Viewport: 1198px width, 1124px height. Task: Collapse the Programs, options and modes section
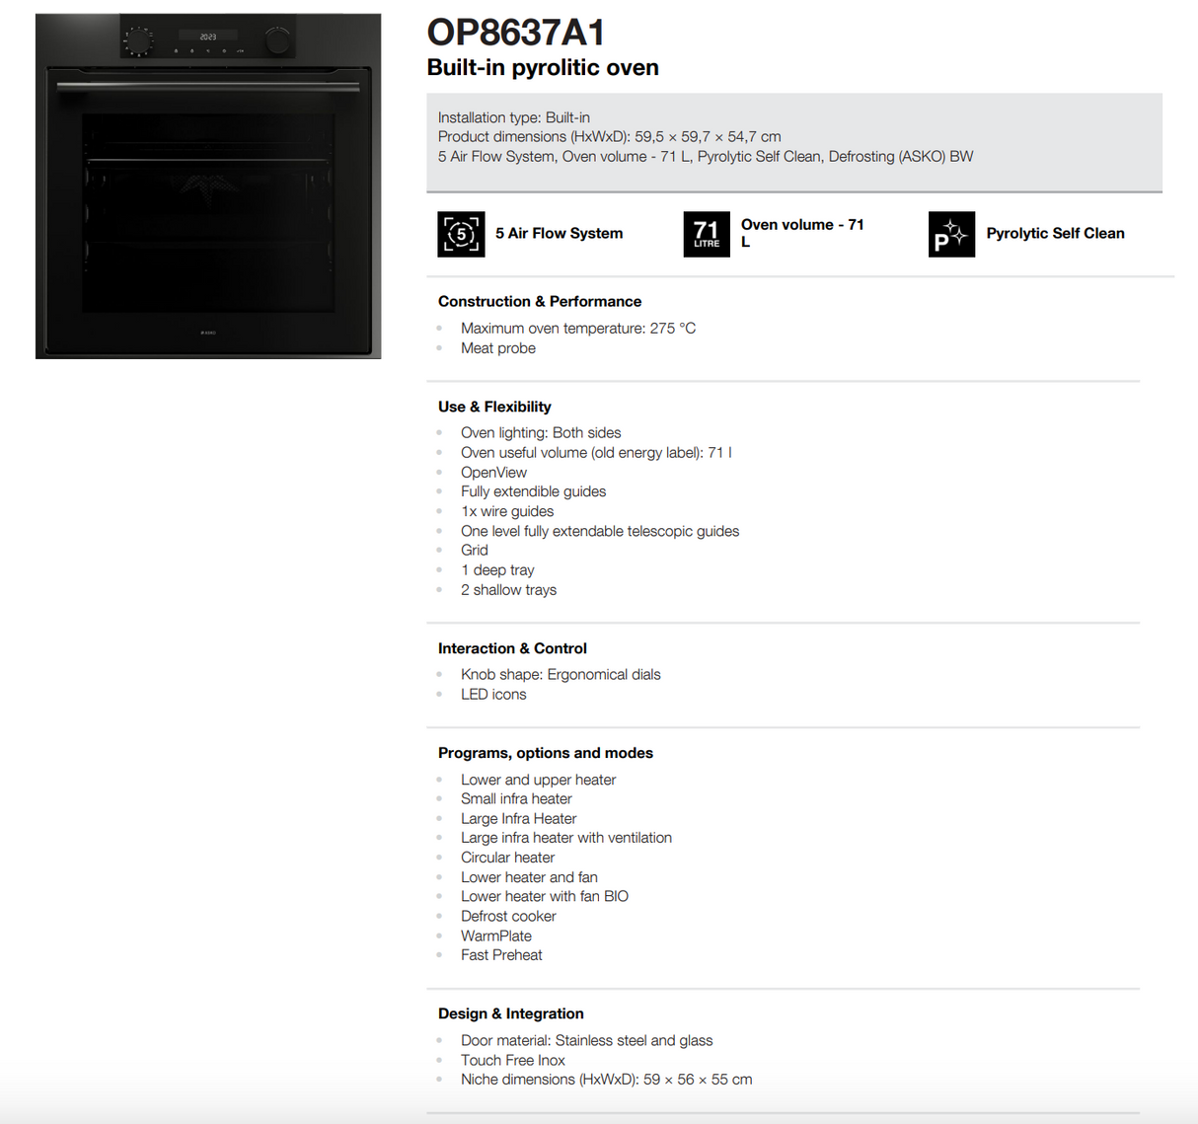(x=545, y=752)
